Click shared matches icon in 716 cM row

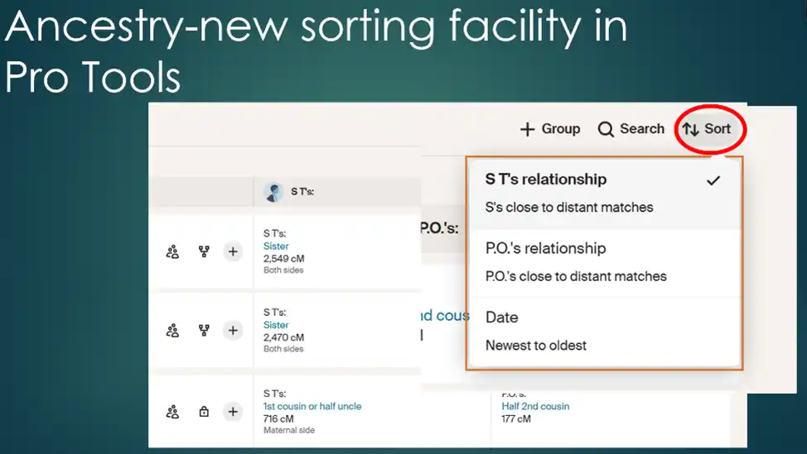[x=172, y=412]
